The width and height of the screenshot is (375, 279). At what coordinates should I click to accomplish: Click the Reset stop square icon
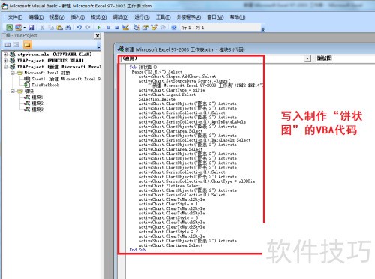116,28
